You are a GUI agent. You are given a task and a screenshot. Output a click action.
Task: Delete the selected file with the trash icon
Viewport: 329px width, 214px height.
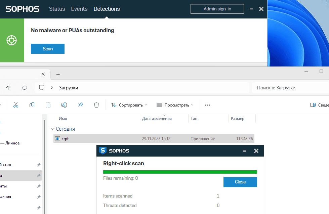(x=96, y=105)
